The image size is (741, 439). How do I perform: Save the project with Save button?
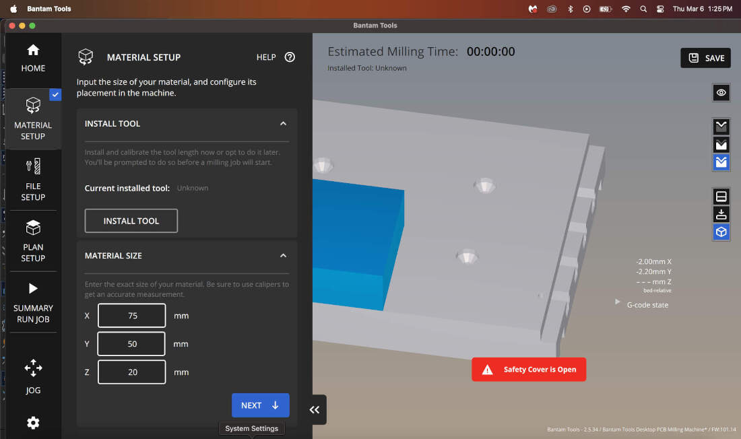click(x=705, y=58)
